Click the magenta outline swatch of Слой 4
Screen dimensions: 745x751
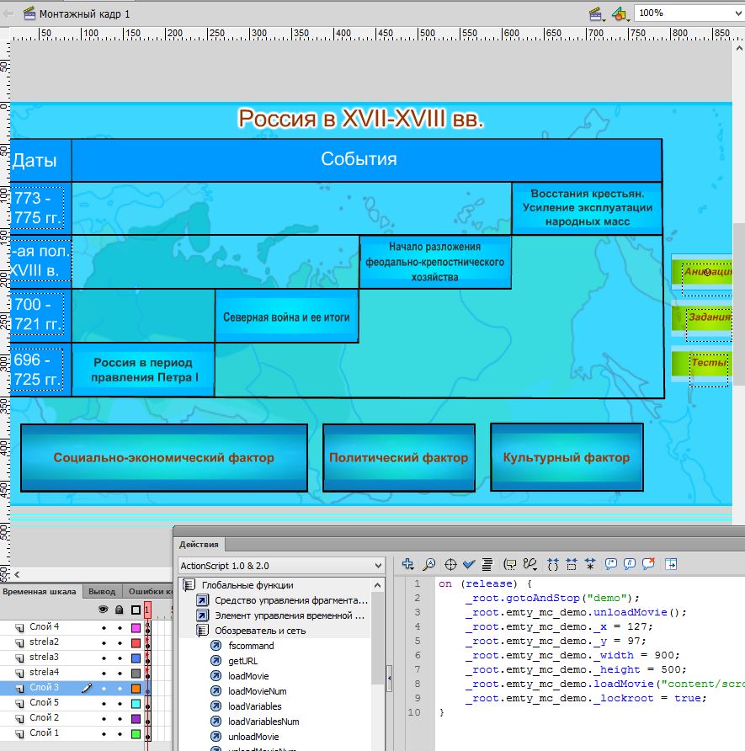(136, 627)
